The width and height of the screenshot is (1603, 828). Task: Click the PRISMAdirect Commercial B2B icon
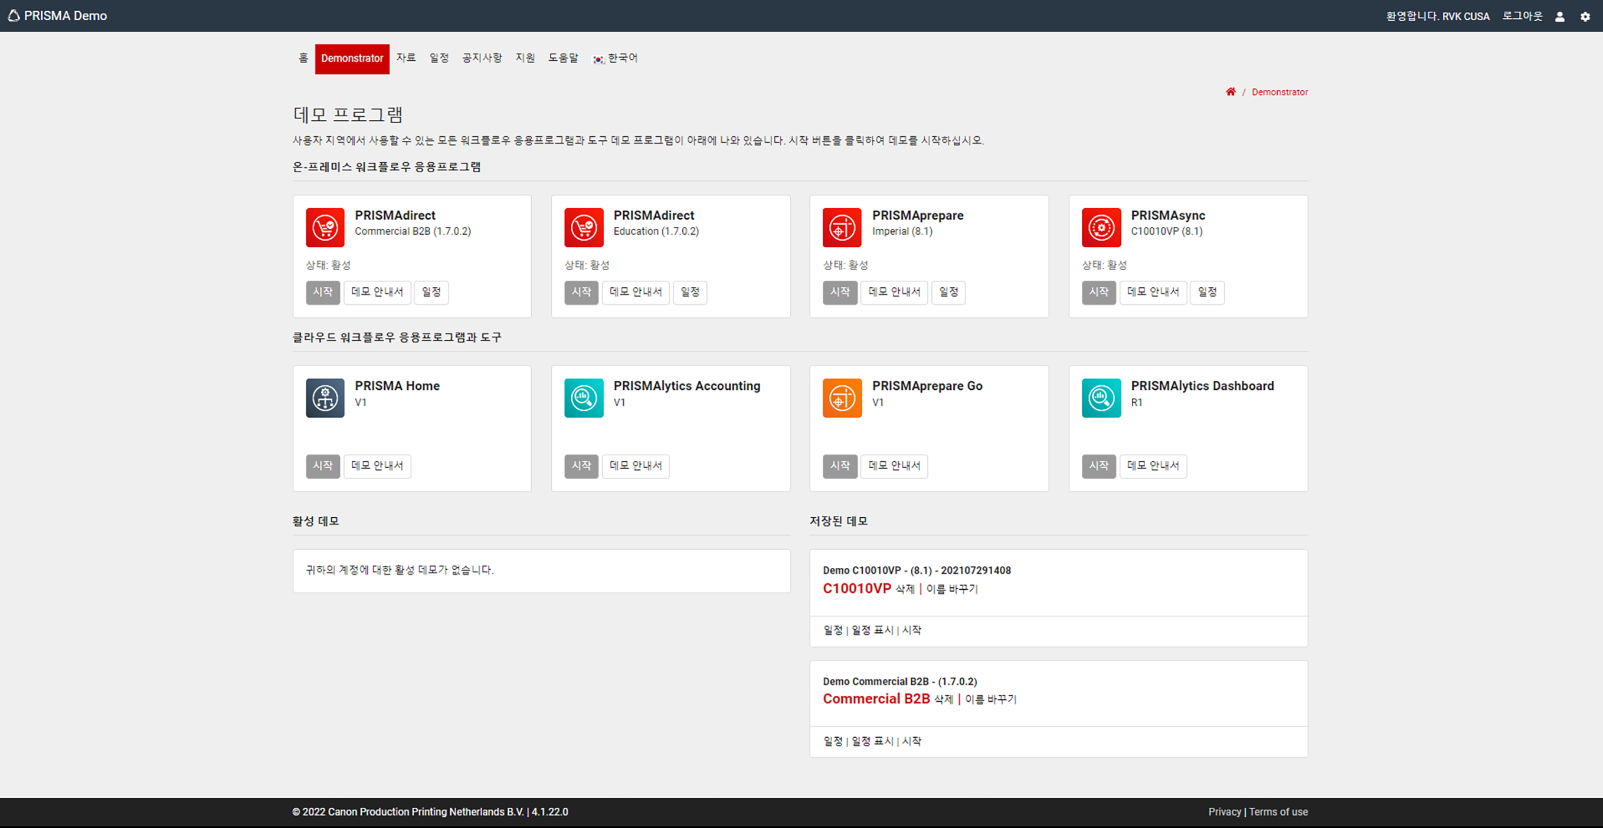tap(325, 228)
